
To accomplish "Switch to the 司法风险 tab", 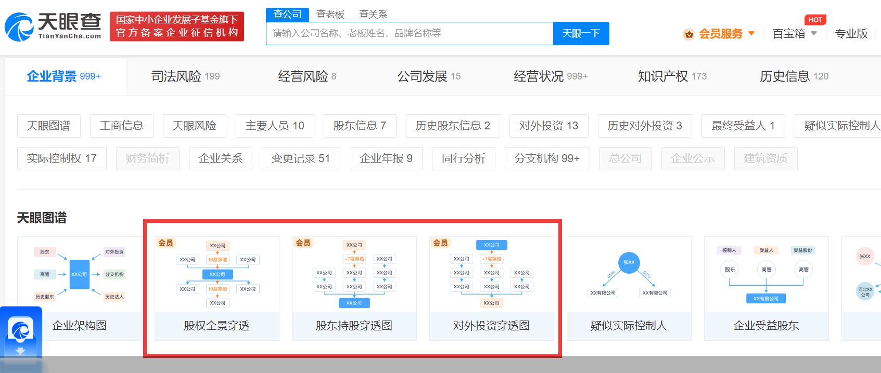I will pyautogui.click(x=185, y=76).
